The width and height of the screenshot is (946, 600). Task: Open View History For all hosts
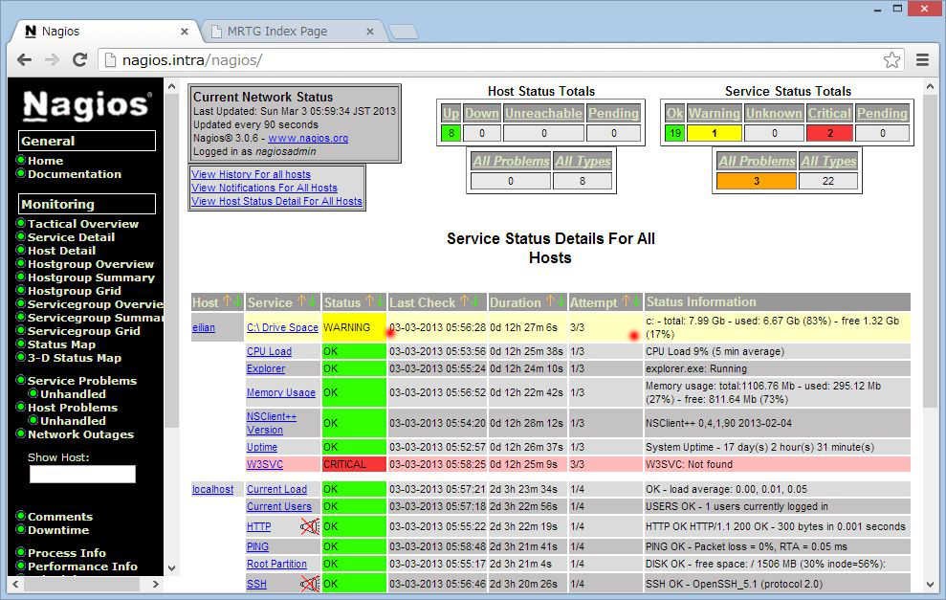(251, 174)
